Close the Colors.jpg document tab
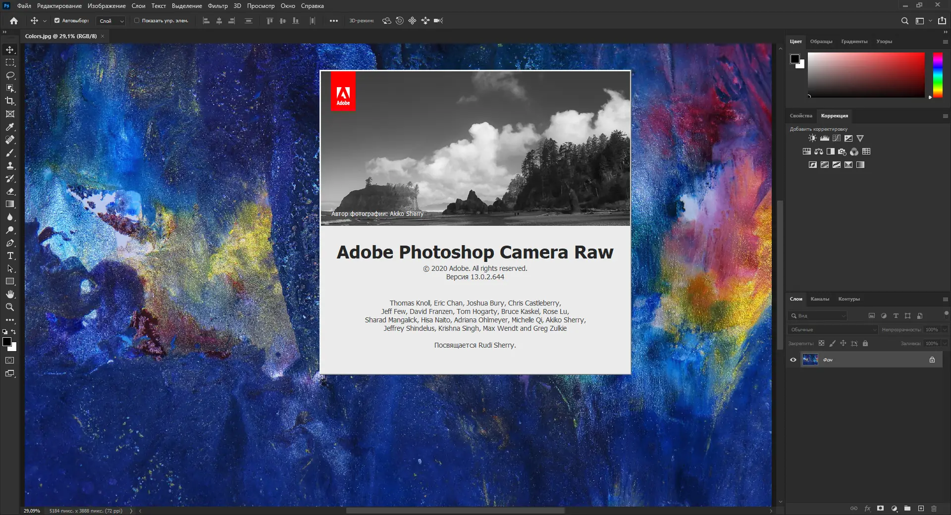Viewport: 951px width, 515px height. 103,36
